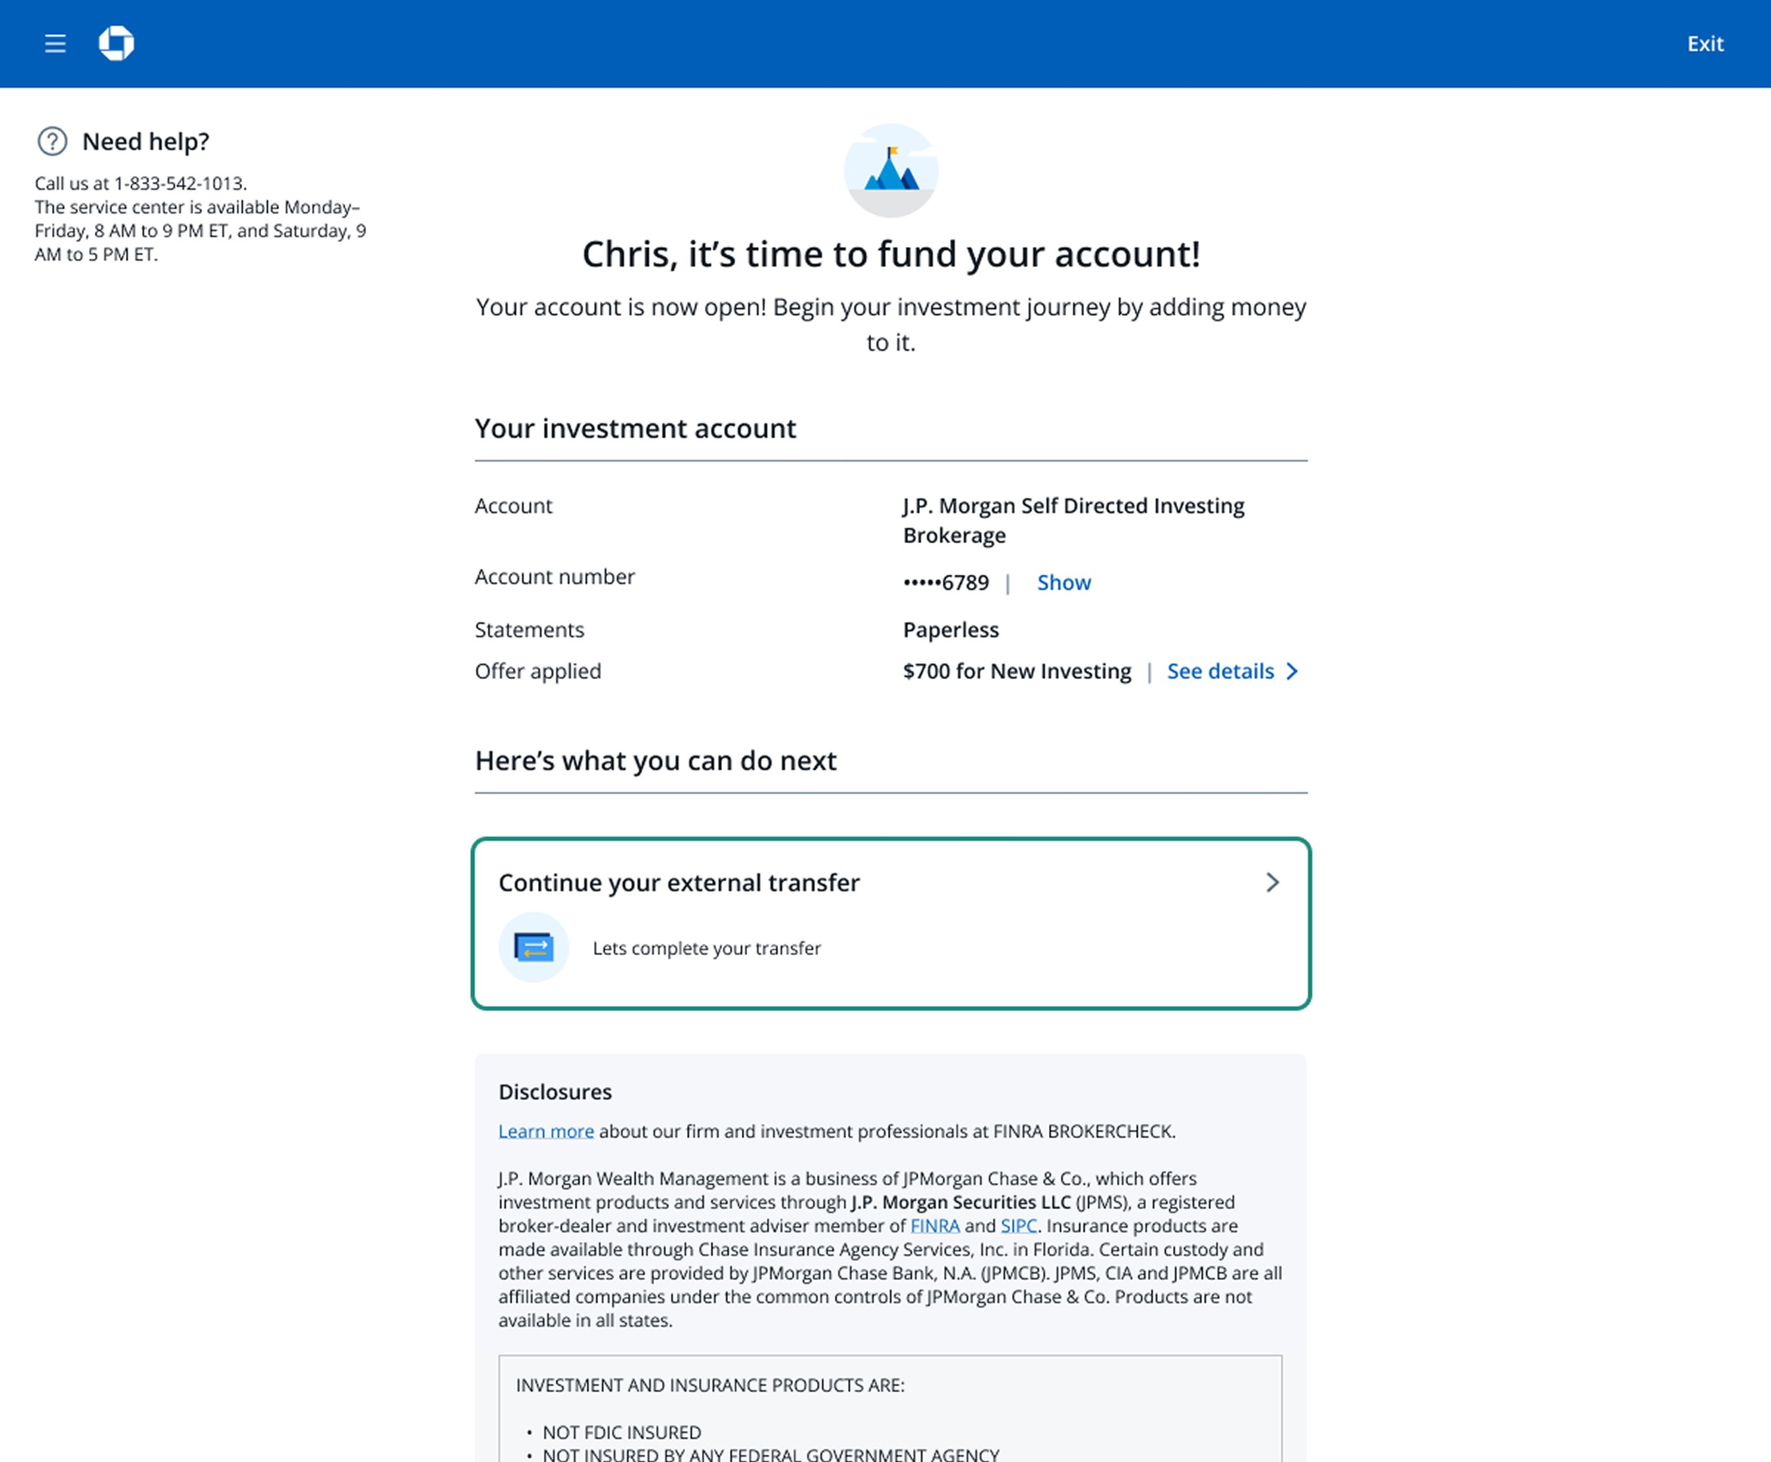Click the external transfer card icon

(534, 947)
